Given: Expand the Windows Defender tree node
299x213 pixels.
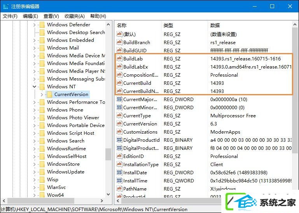Looking at the screenshot, I should pyautogui.click(x=34, y=25).
